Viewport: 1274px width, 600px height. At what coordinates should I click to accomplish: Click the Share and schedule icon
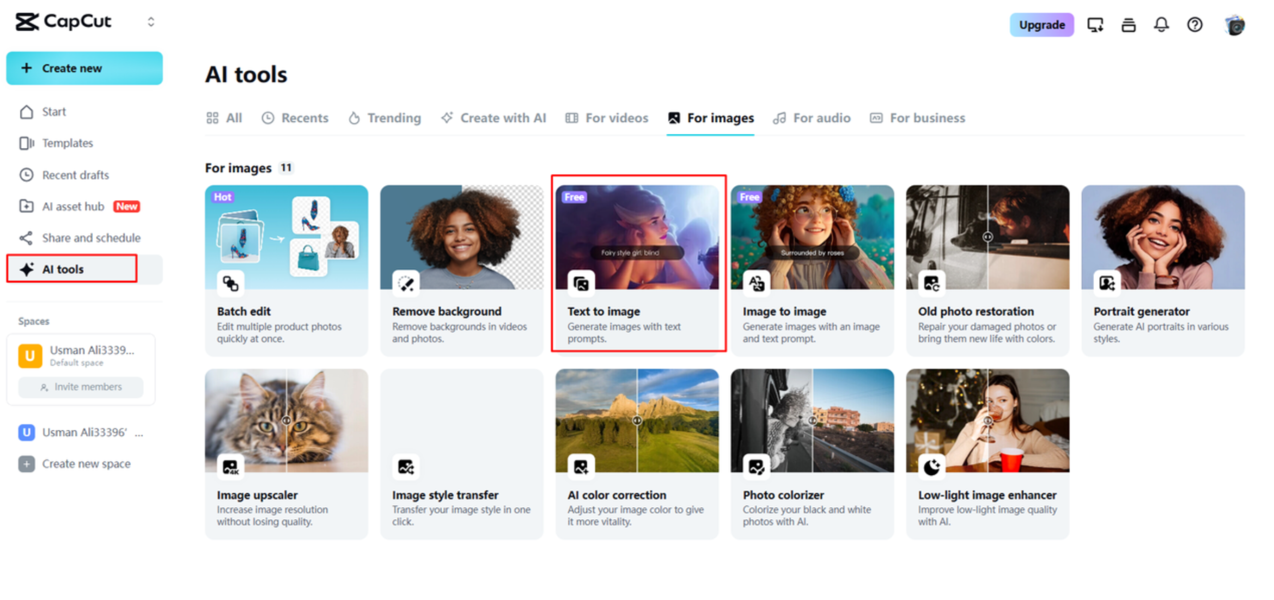click(26, 238)
